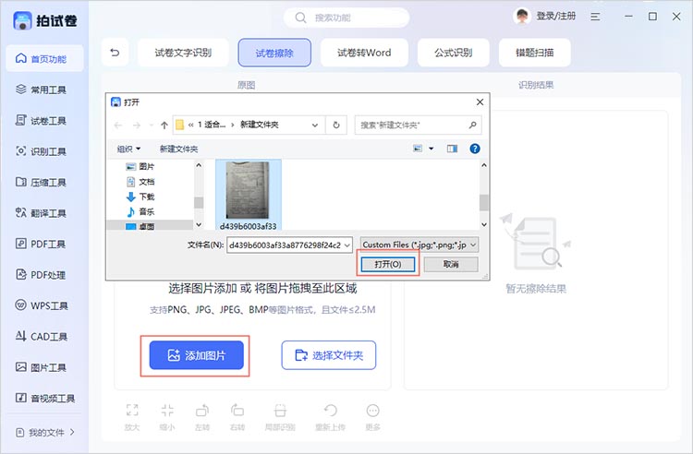The image size is (693, 454).
Task: Toggle the preview pane icon
Action: (452, 149)
